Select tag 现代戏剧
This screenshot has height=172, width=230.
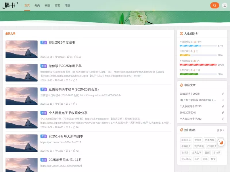pos(199,146)
